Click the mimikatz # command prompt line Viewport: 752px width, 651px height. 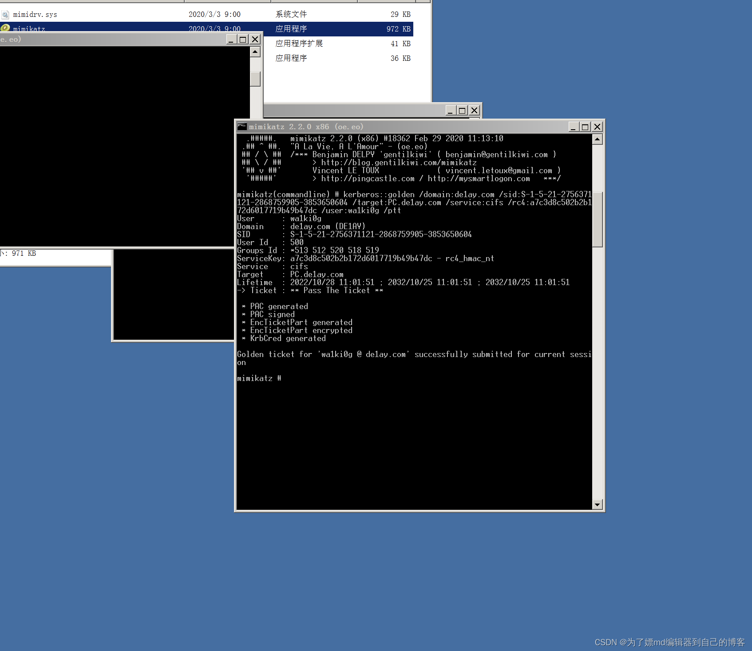click(259, 378)
